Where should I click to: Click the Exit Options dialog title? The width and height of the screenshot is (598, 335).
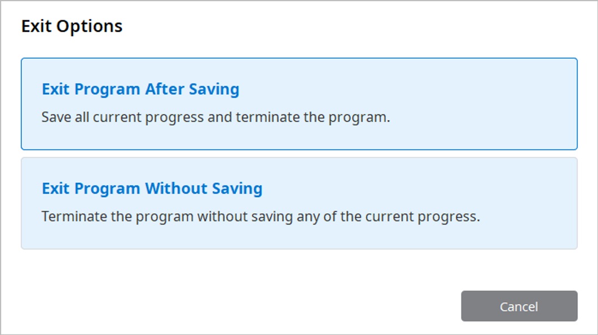coord(72,27)
